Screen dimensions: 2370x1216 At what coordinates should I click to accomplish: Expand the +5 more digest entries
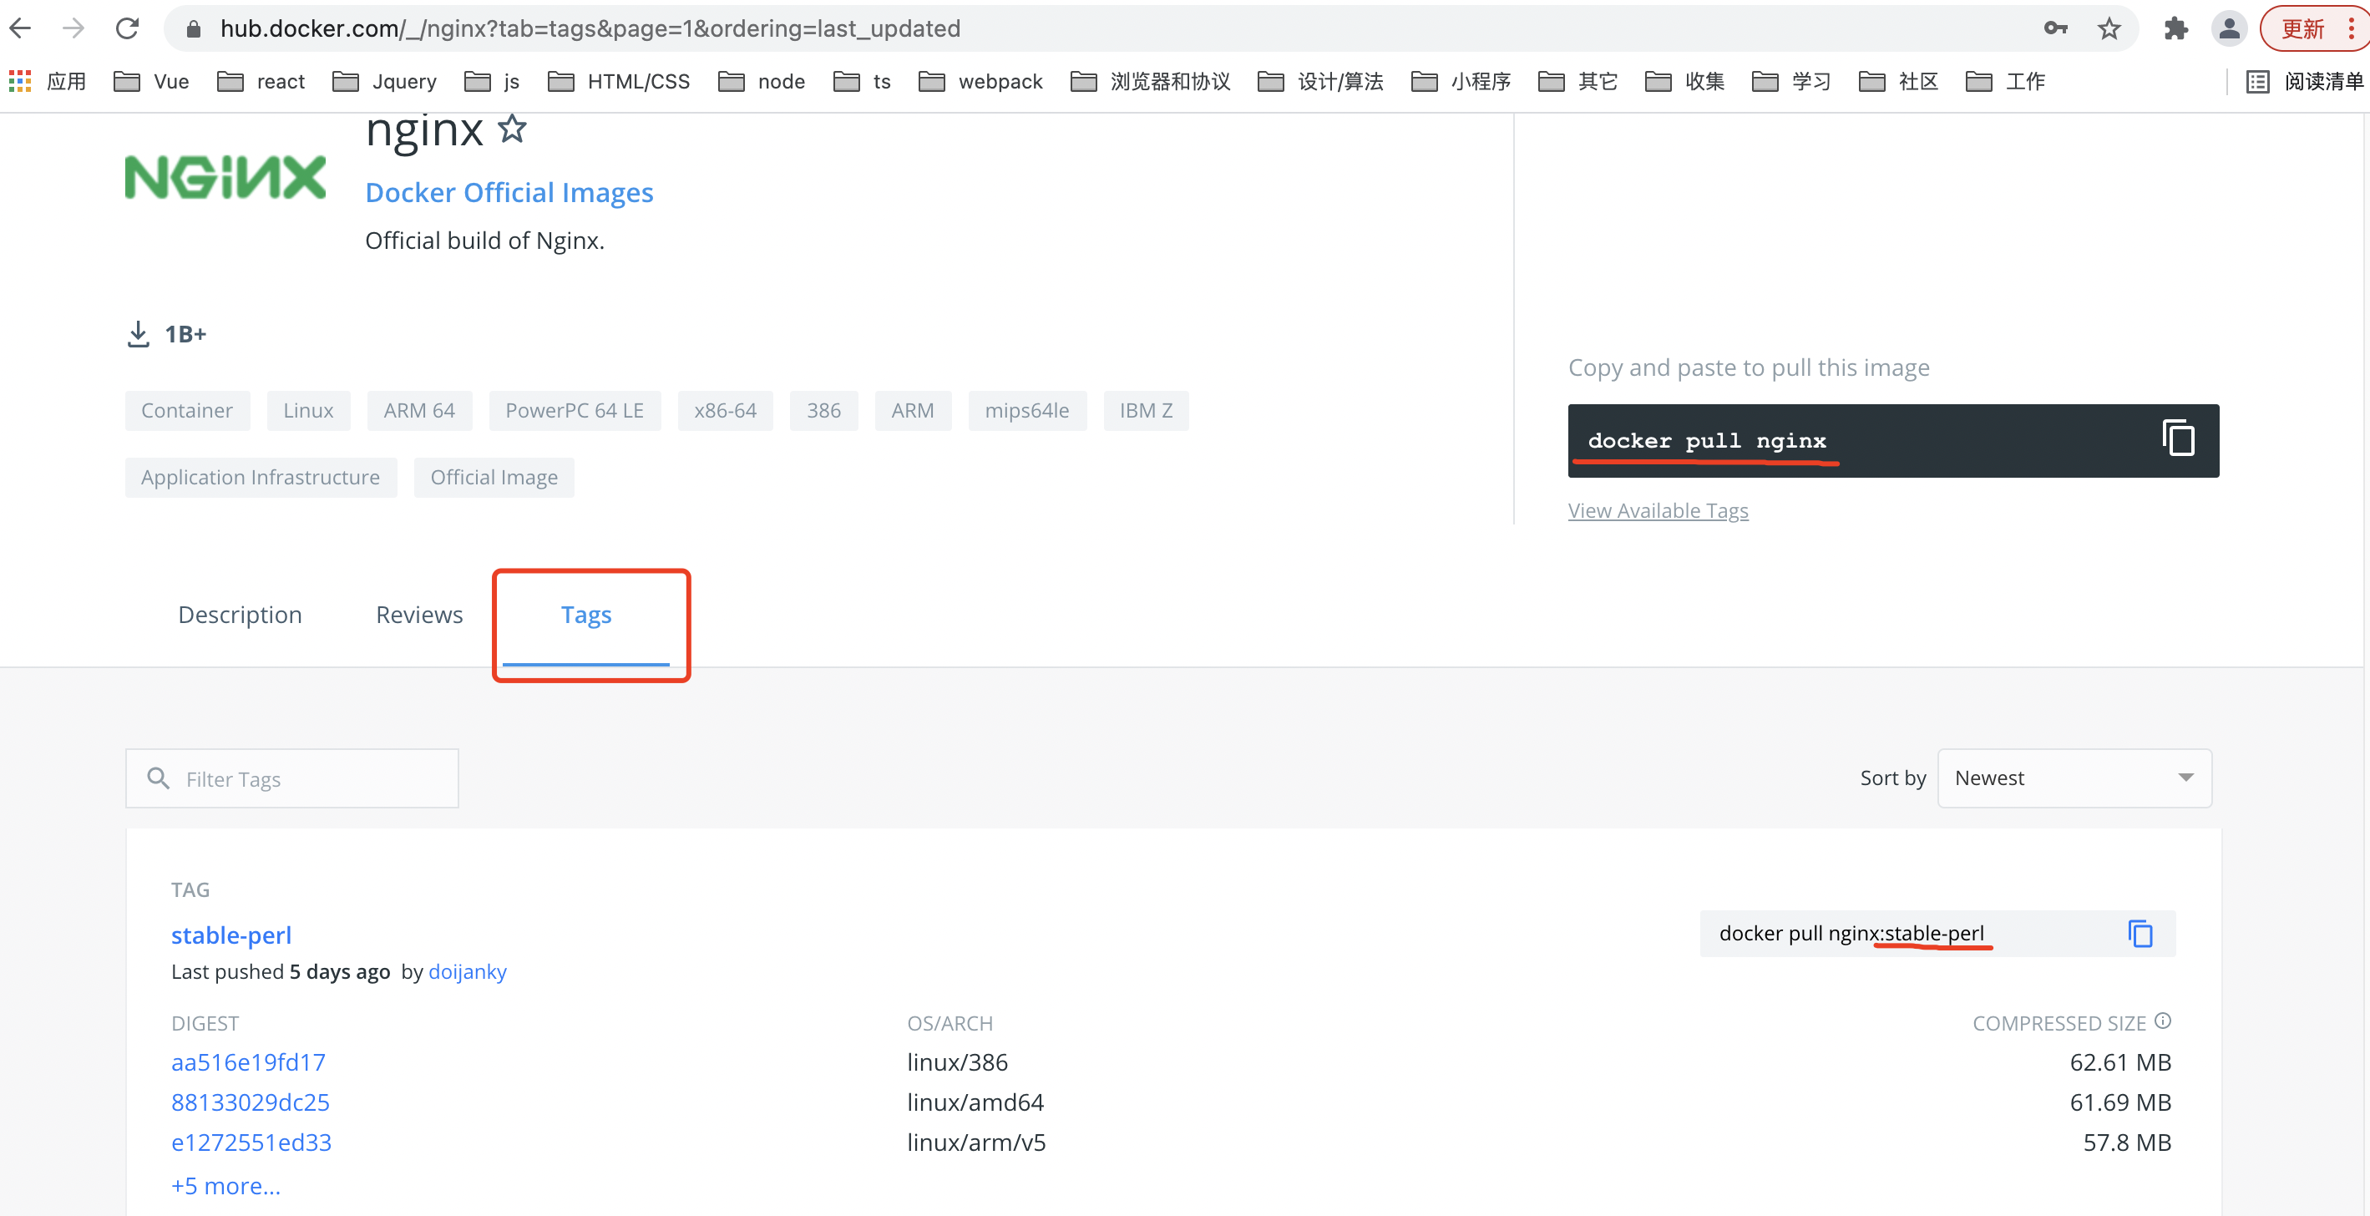coord(225,1183)
